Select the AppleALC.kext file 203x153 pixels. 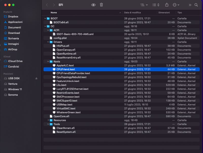(122, 65)
